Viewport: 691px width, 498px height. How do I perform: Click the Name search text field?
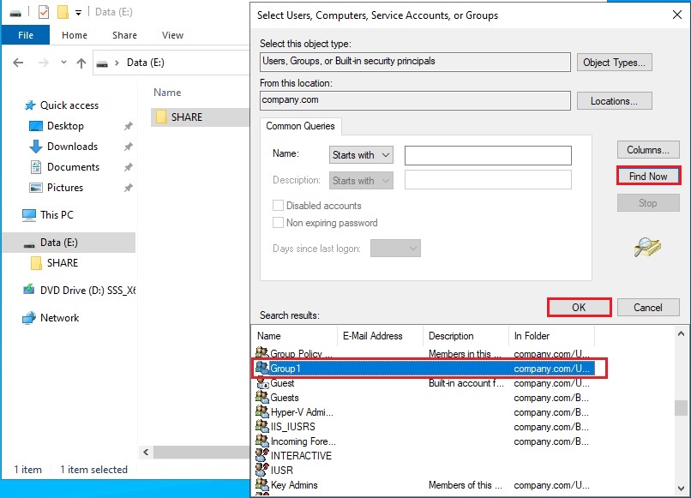coord(487,155)
